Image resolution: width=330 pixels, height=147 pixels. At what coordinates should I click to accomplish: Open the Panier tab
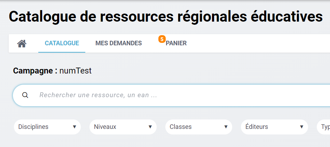pyautogui.click(x=176, y=44)
